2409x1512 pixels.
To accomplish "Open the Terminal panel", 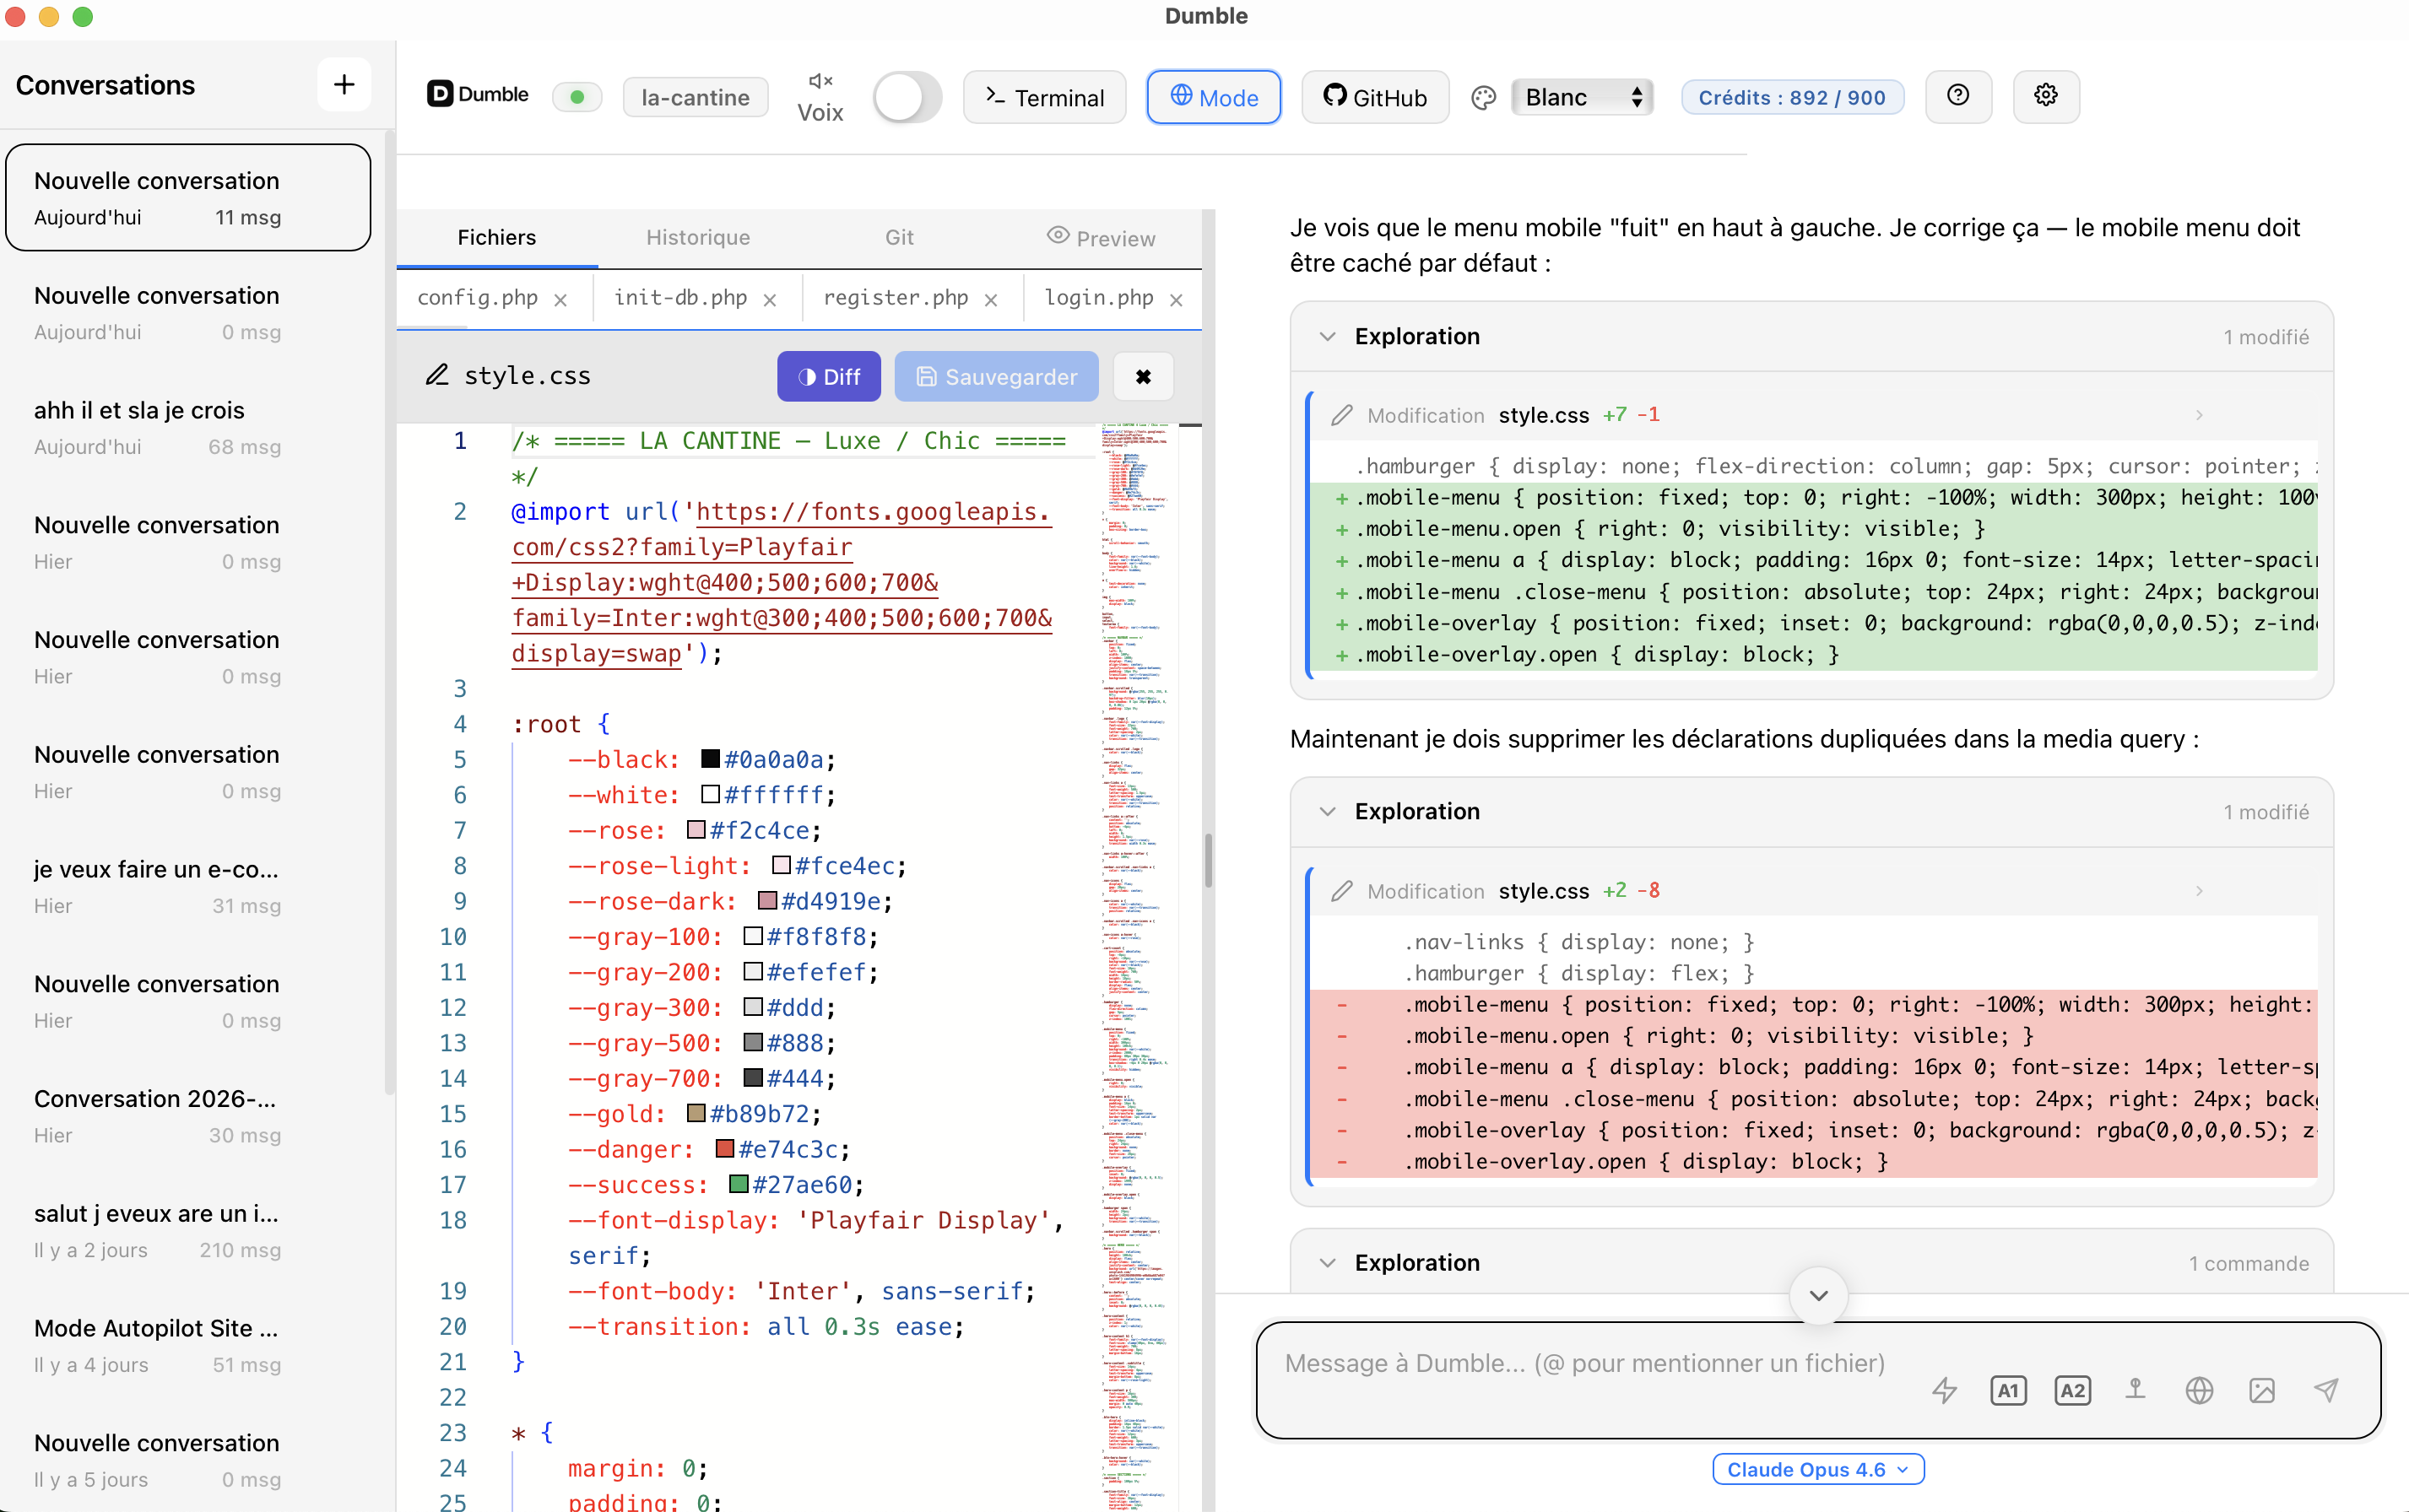I will pos(1043,97).
